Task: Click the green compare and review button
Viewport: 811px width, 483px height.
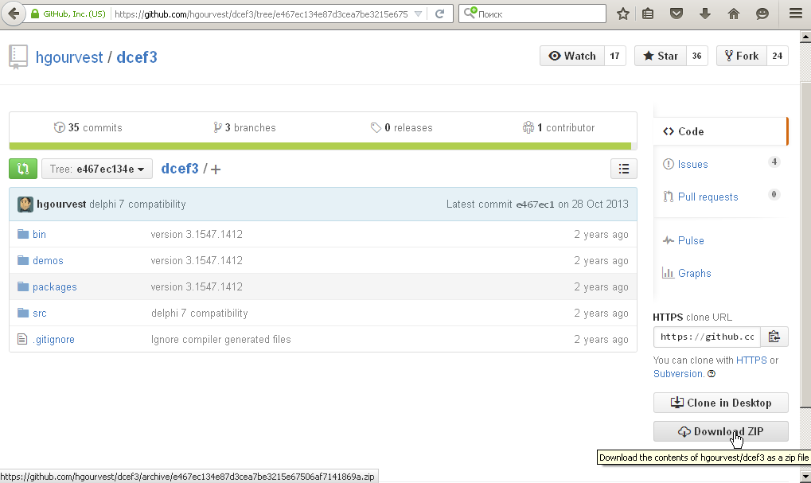Action: pos(23,169)
